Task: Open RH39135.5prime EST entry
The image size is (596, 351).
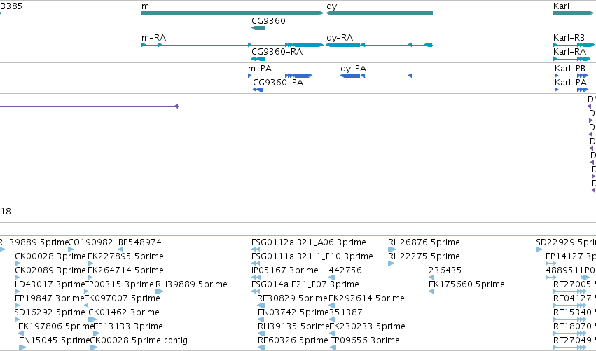Action: 293,326
